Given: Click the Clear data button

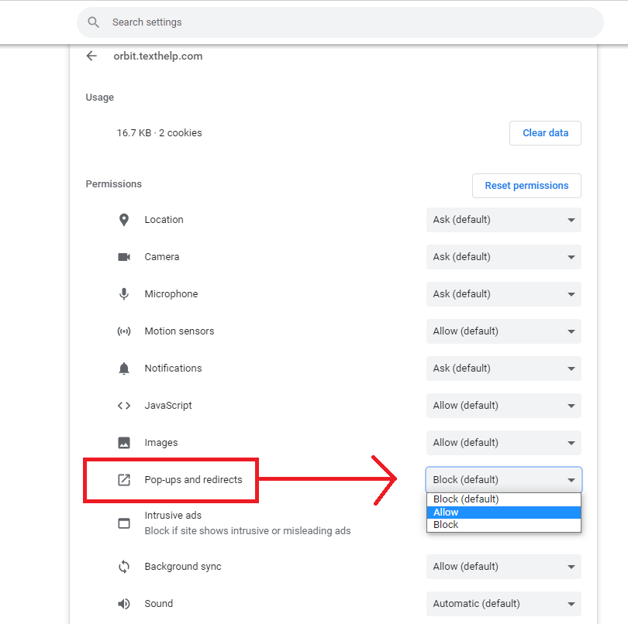Looking at the screenshot, I should pyautogui.click(x=545, y=133).
